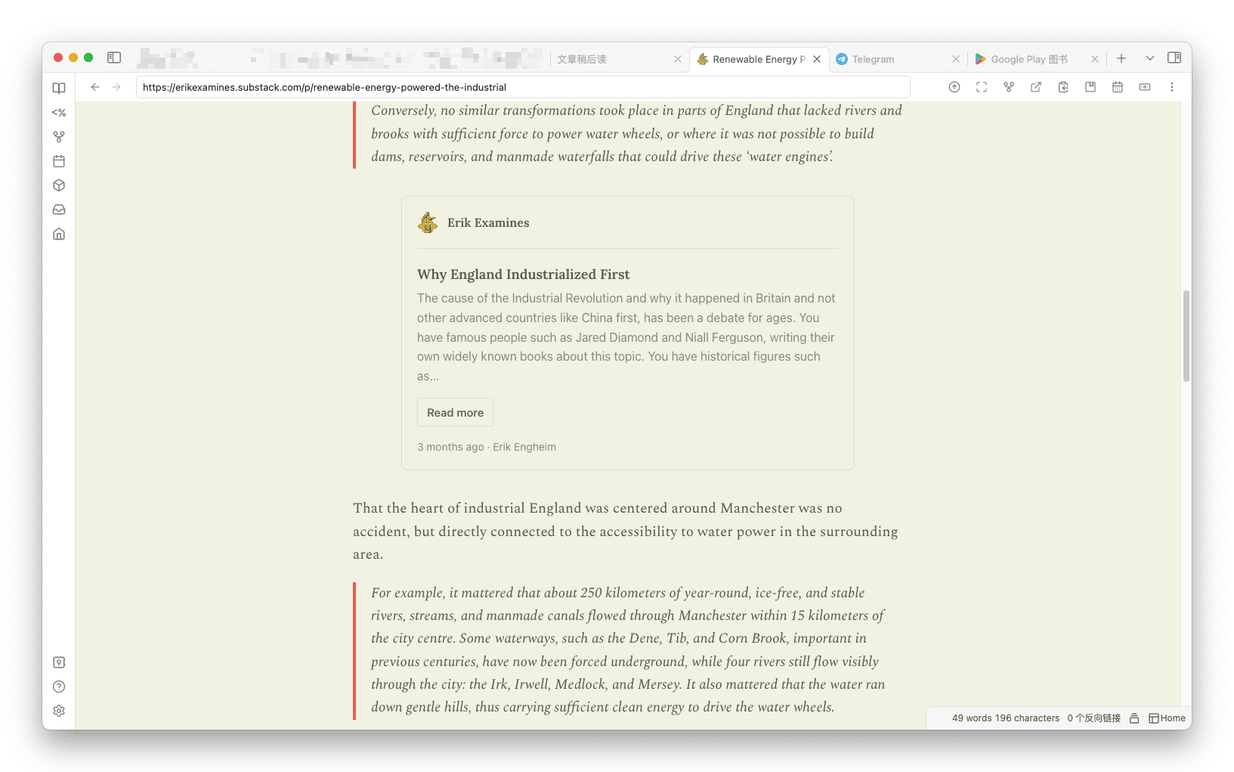Click the Erik Engheim author name

coord(524,447)
